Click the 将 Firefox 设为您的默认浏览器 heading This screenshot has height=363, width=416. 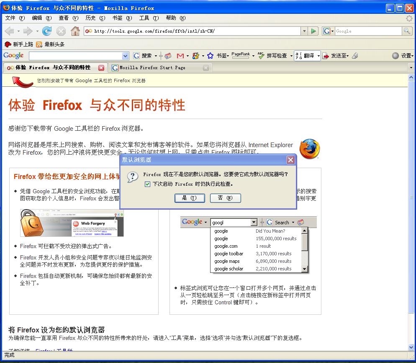coord(56,330)
